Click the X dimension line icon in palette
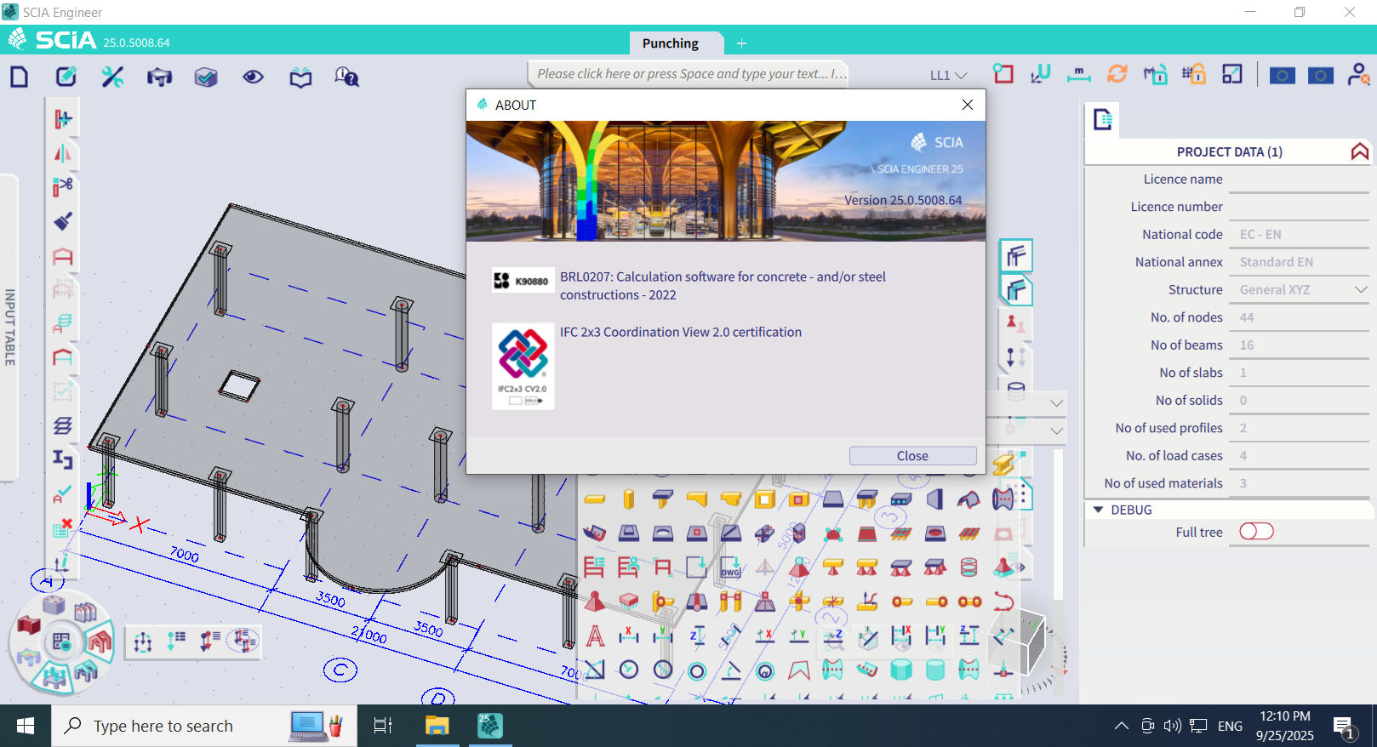This screenshot has width=1377, height=747. (629, 636)
